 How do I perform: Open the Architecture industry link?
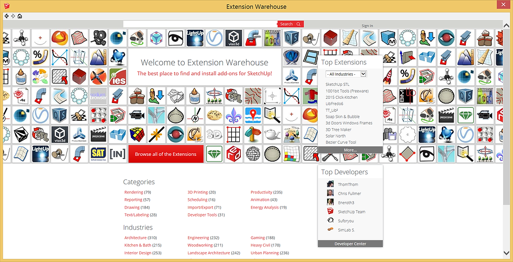tap(136, 237)
